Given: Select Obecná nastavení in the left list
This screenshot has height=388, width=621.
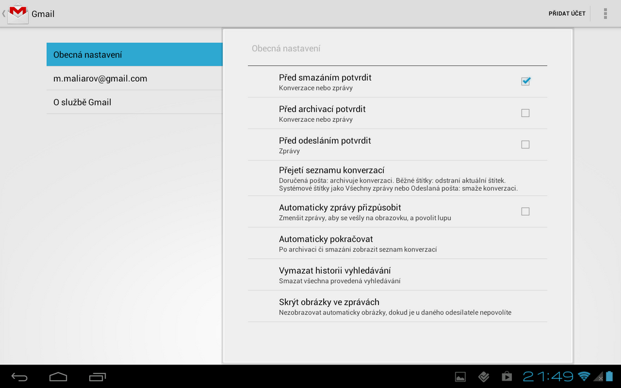Looking at the screenshot, I should pyautogui.click(x=135, y=55).
